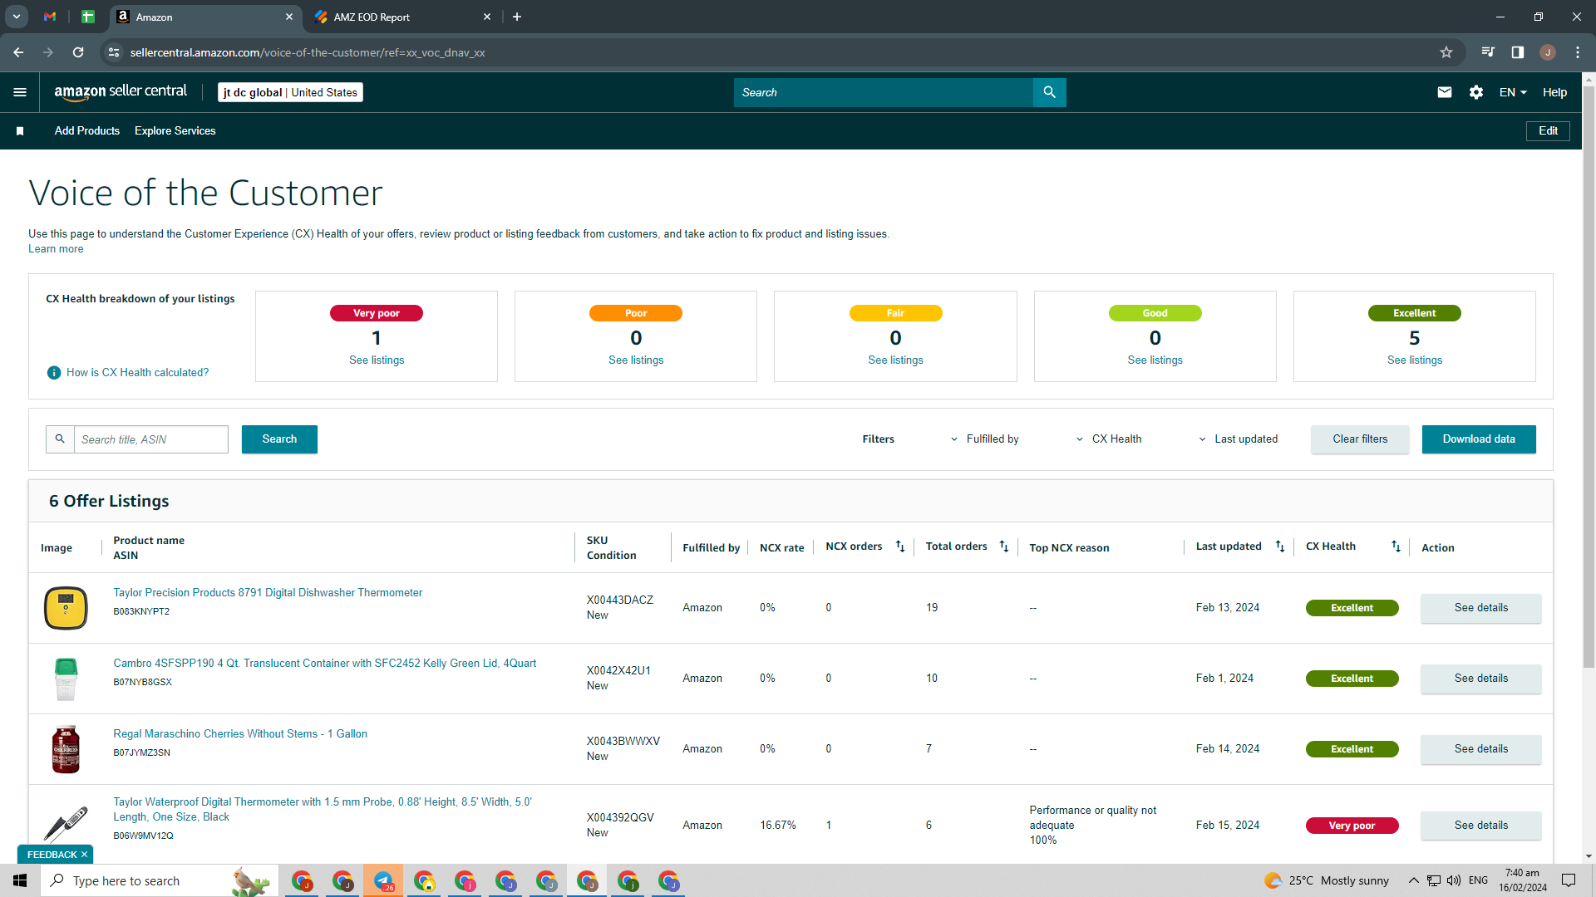Screen dimensions: 1596x897
Task: Click the Edit navbar button
Action: 1548,131
